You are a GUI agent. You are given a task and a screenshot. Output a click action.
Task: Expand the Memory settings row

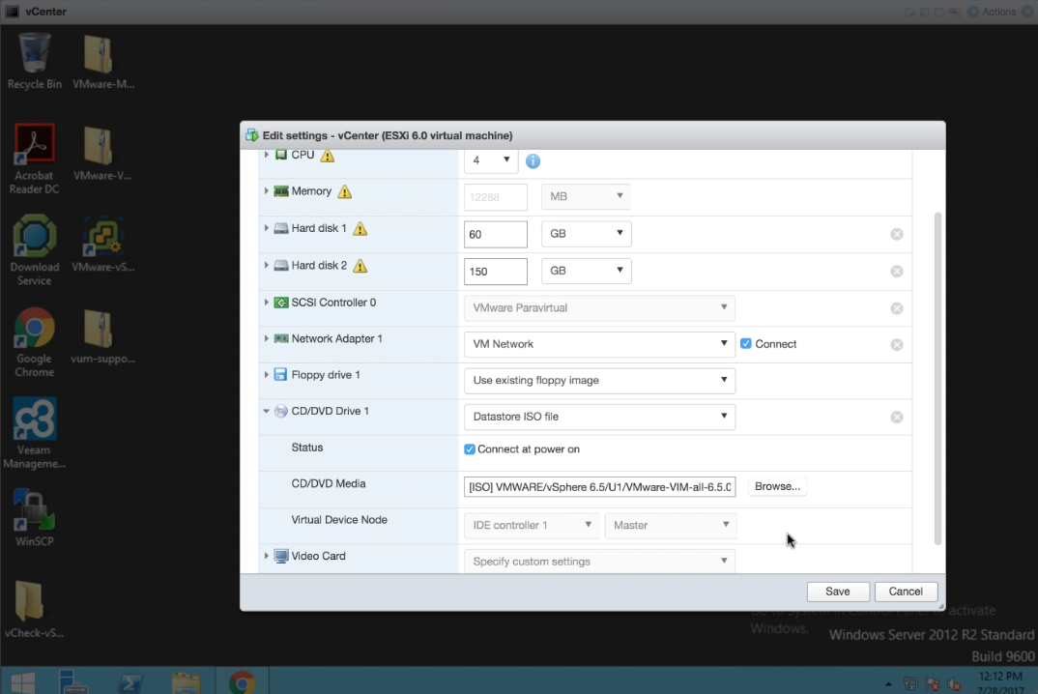tap(266, 190)
